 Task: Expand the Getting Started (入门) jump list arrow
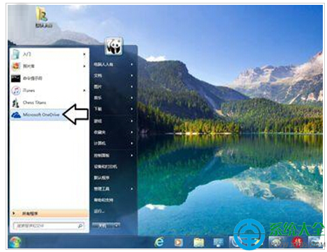(x=84, y=54)
